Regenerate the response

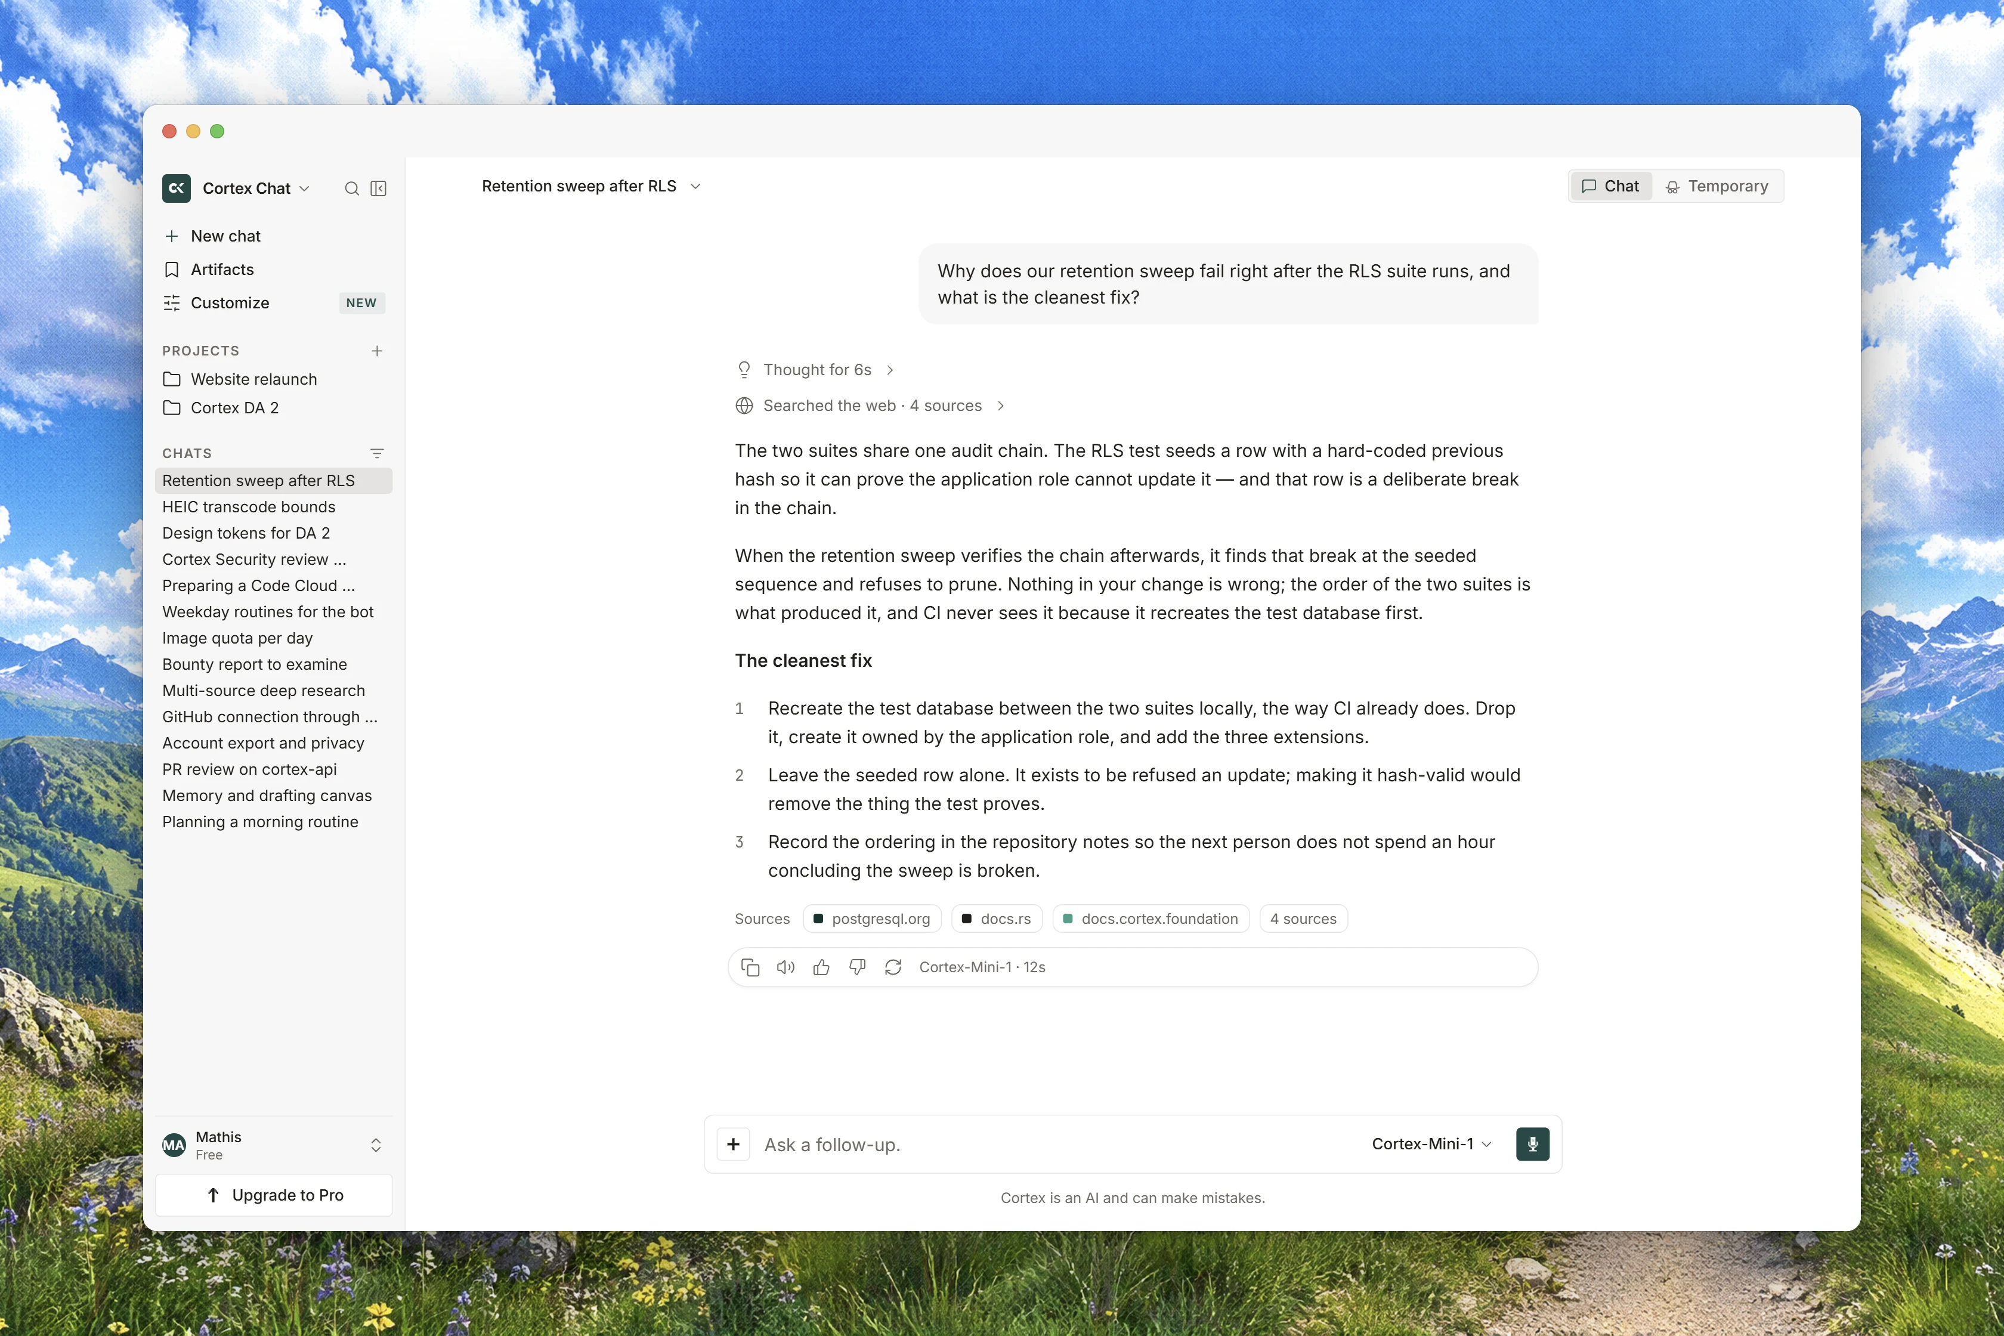click(893, 967)
